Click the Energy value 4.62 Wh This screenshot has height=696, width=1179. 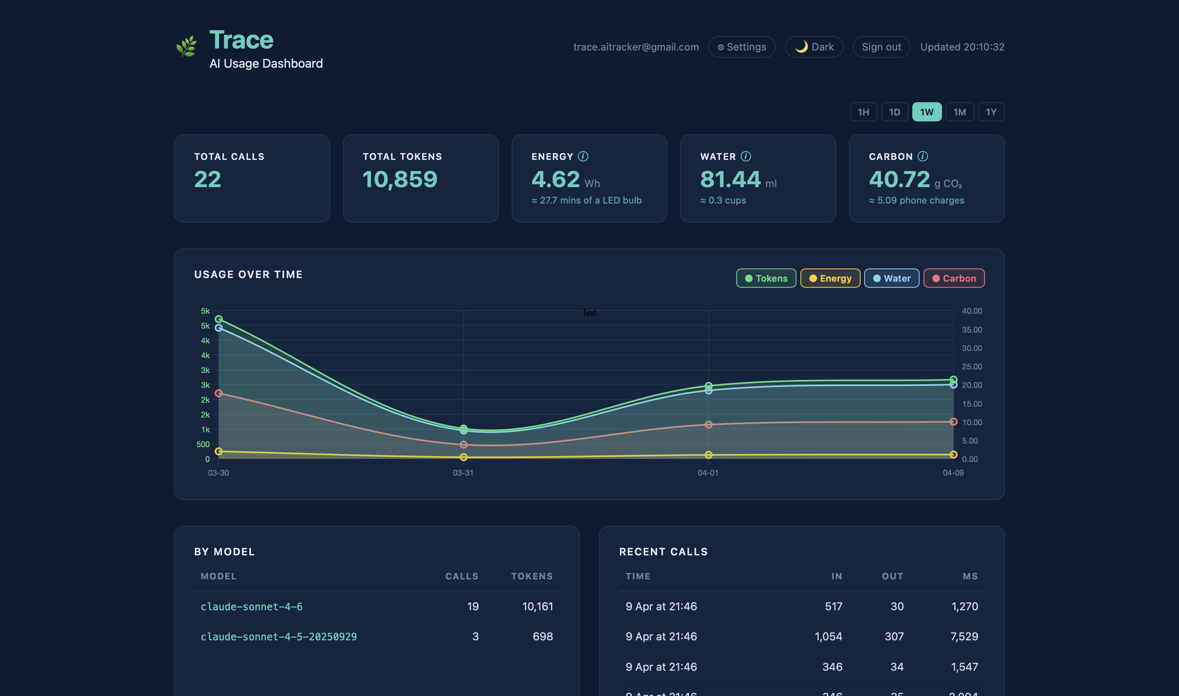tap(565, 179)
